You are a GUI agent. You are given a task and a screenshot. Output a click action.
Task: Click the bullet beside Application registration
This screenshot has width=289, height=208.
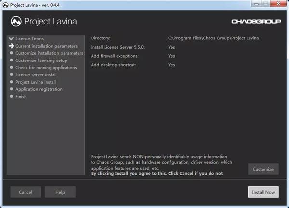12,89
